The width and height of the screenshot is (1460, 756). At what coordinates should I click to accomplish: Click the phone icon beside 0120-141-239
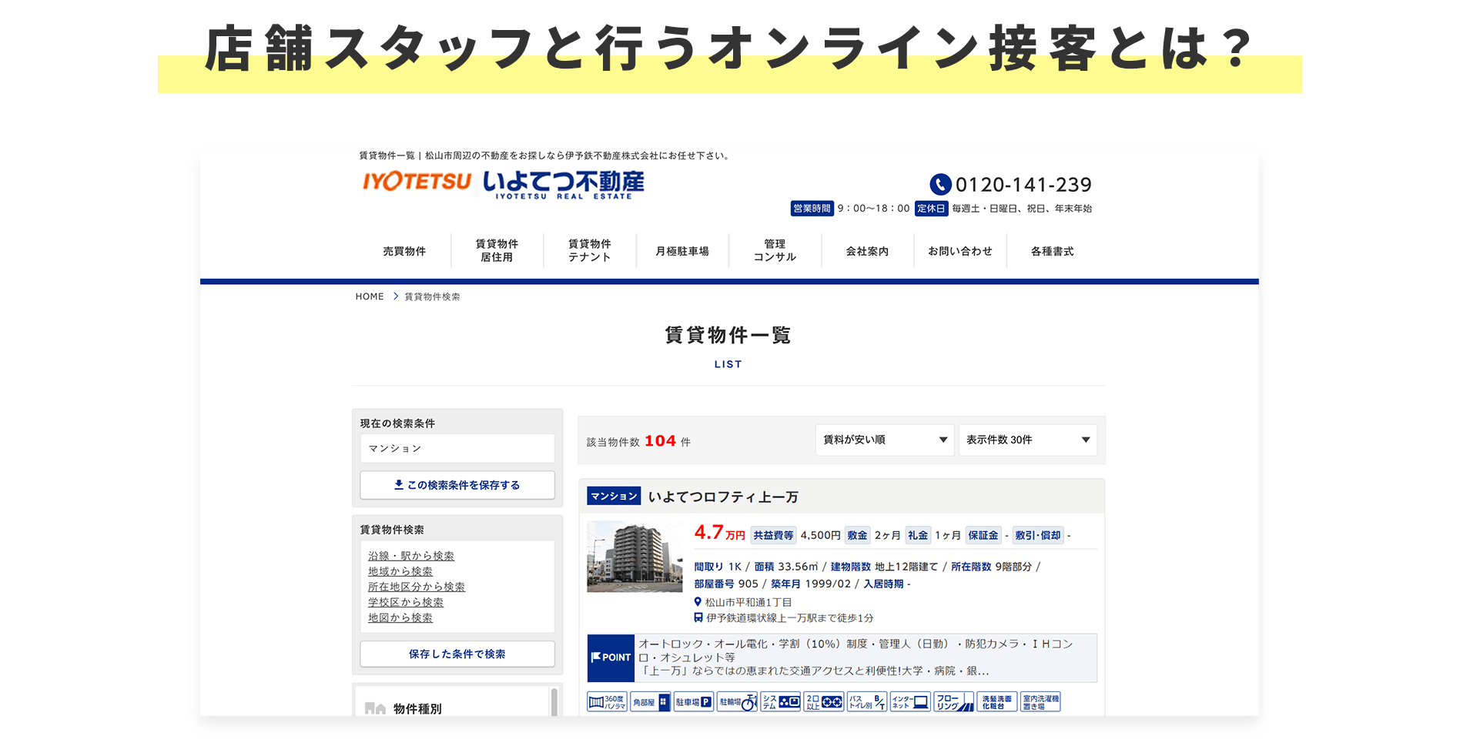940,185
